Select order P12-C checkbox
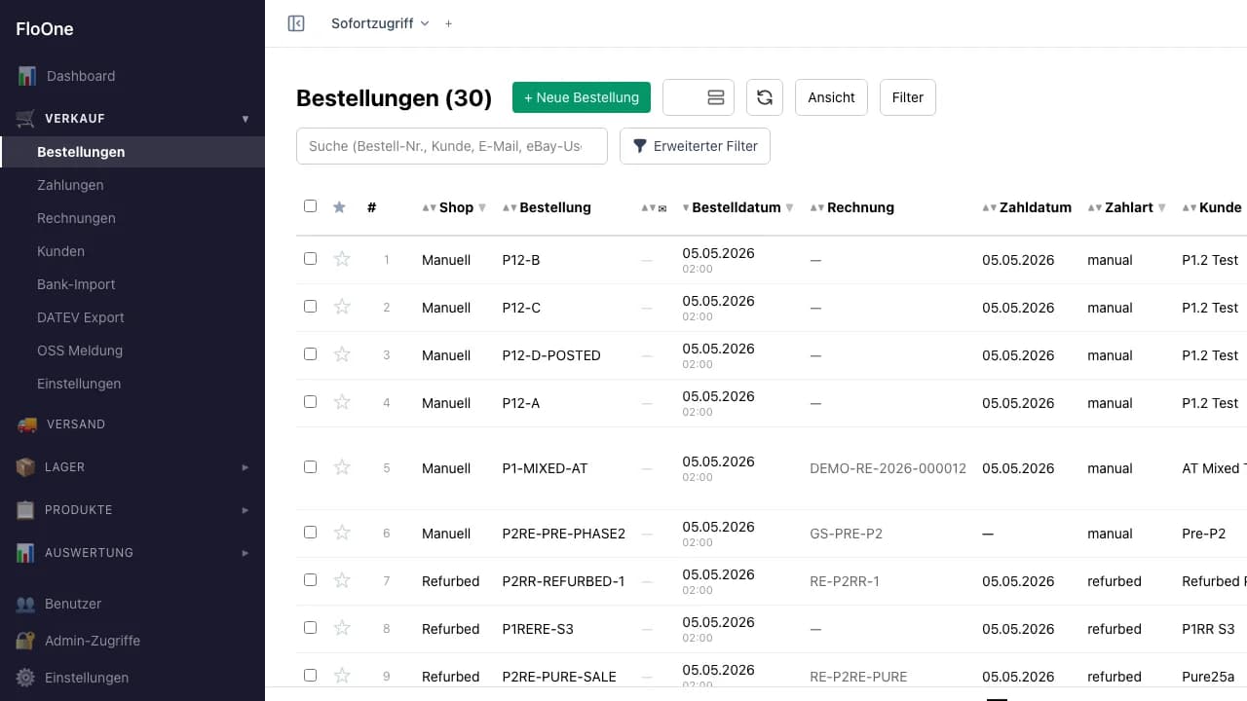The image size is (1247, 701). pos(310,307)
